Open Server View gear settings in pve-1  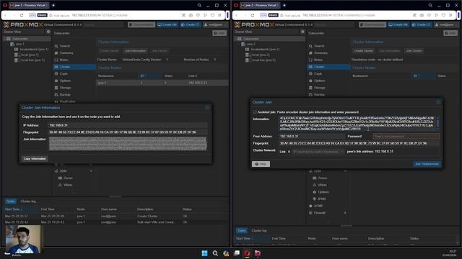click(48, 32)
